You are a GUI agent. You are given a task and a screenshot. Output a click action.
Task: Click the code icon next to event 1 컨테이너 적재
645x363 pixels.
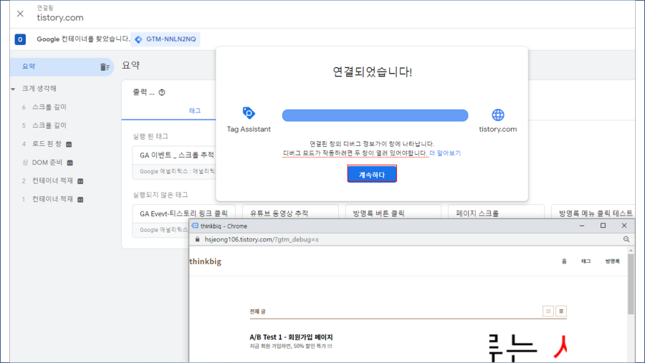pos(80,199)
